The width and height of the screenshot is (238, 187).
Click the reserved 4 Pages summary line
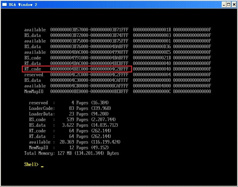pyautogui.click(x=69, y=103)
